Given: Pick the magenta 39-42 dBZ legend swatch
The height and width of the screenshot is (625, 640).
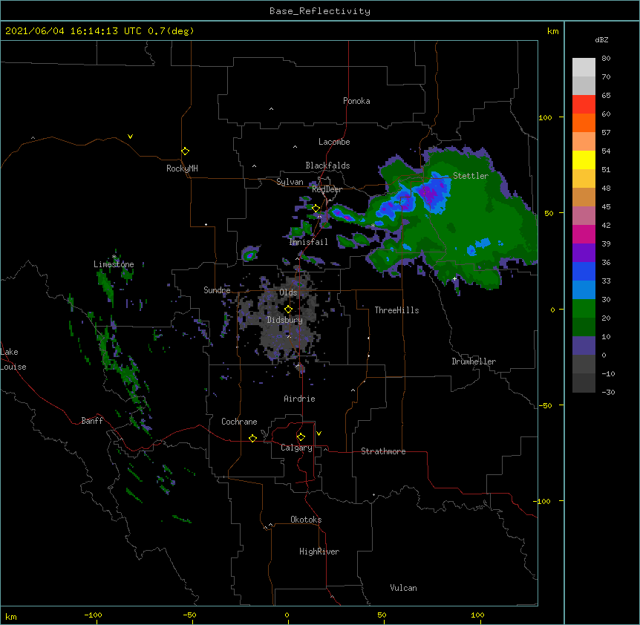Looking at the screenshot, I should [584, 234].
